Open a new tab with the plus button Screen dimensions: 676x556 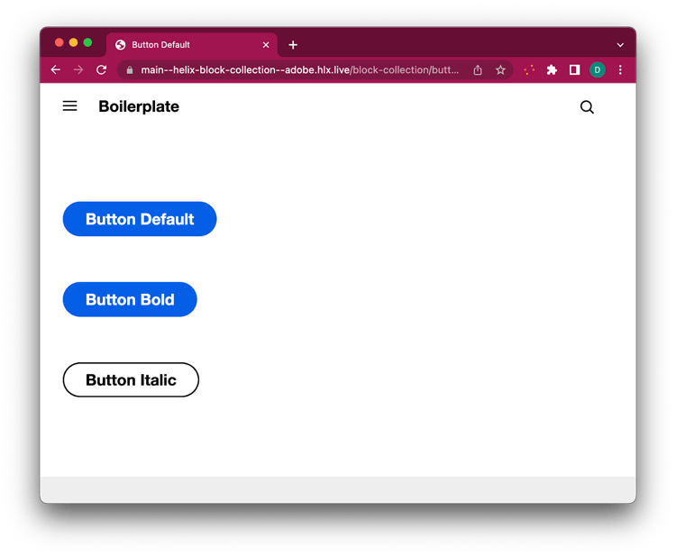(x=293, y=45)
